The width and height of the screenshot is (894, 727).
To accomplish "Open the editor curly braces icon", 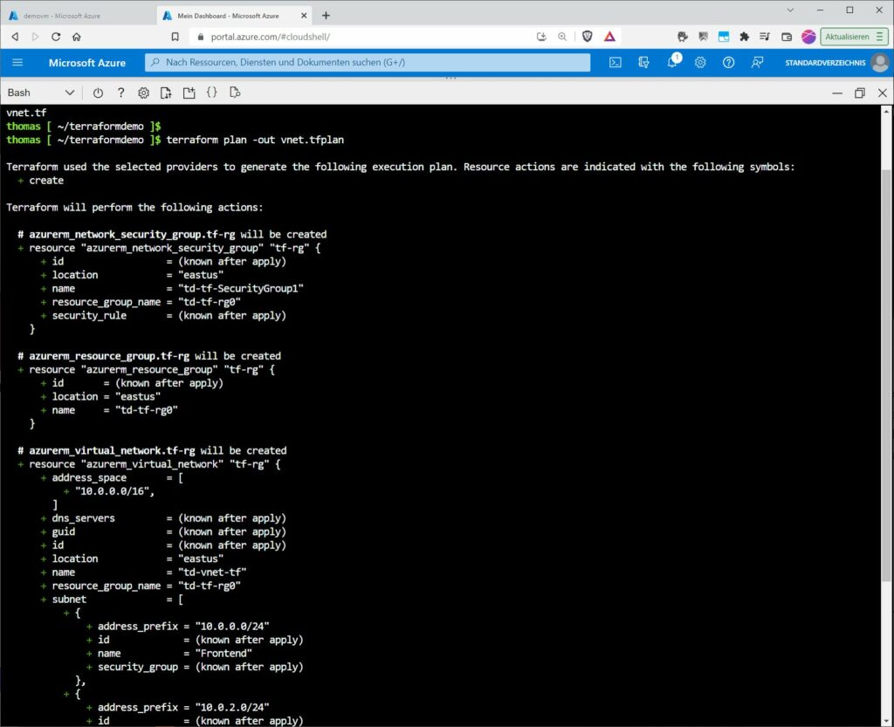I will point(211,93).
